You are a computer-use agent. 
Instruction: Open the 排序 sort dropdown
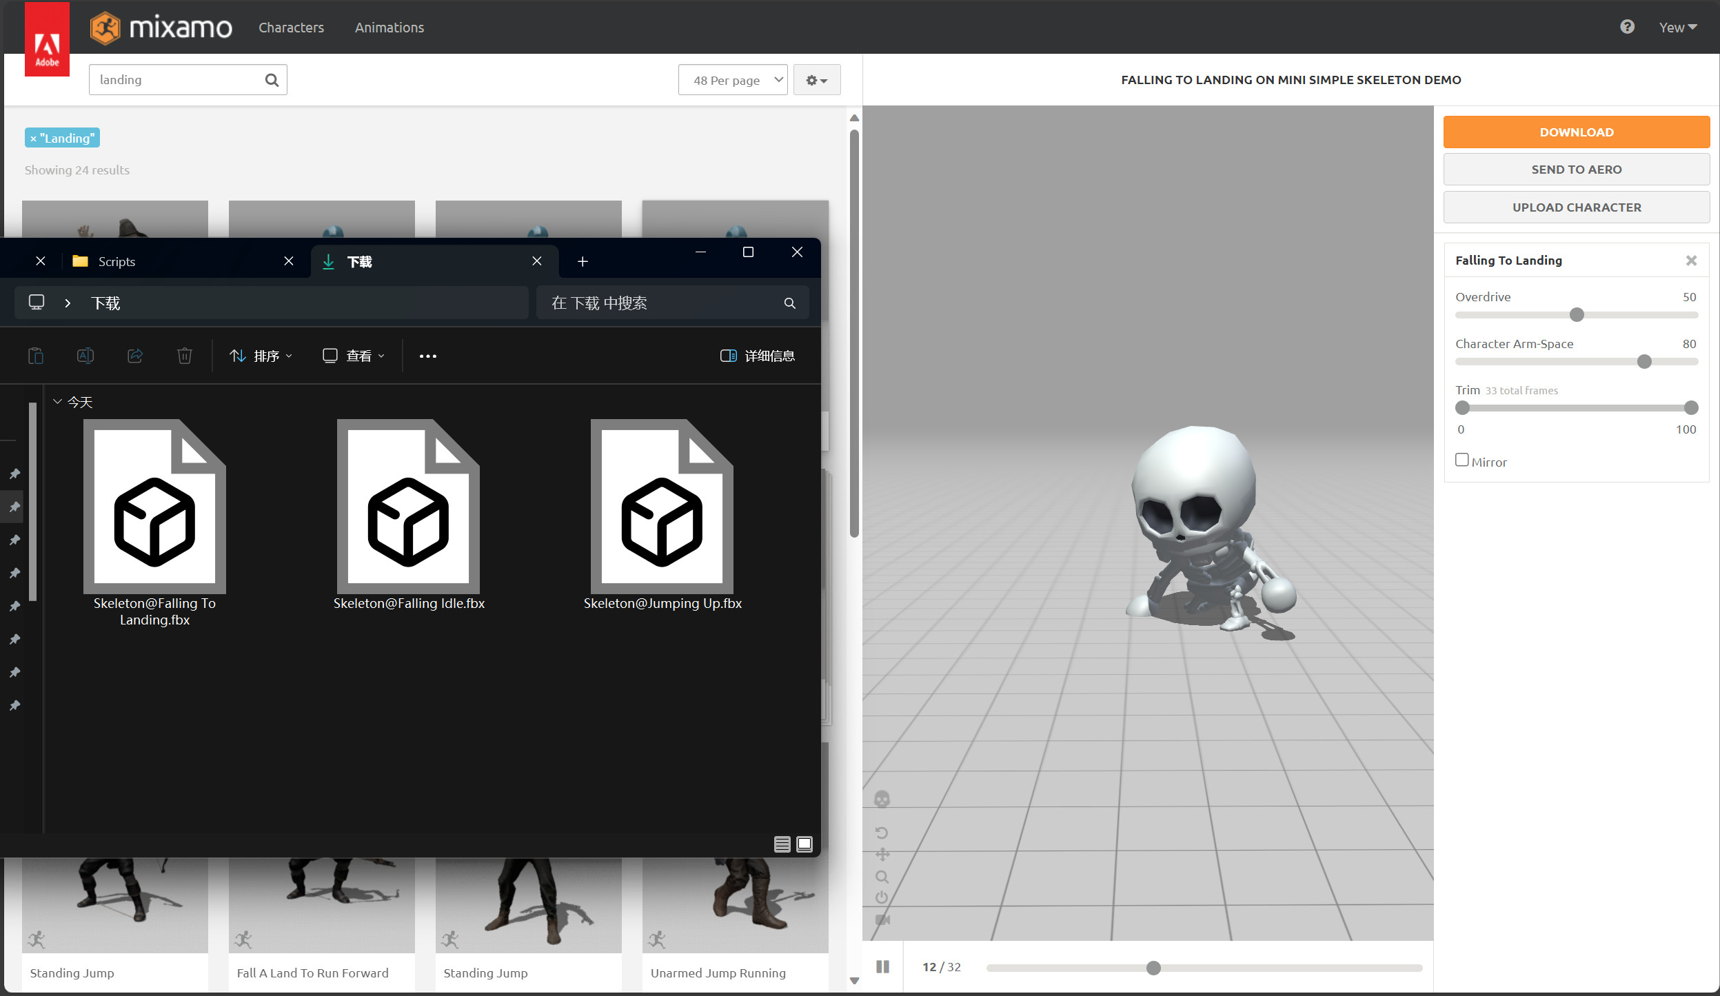pyautogui.click(x=261, y=356)
